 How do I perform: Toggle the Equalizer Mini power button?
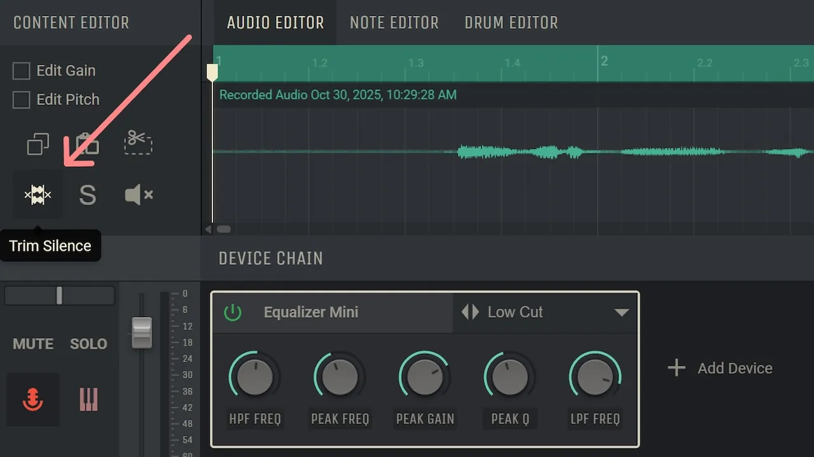233,313
